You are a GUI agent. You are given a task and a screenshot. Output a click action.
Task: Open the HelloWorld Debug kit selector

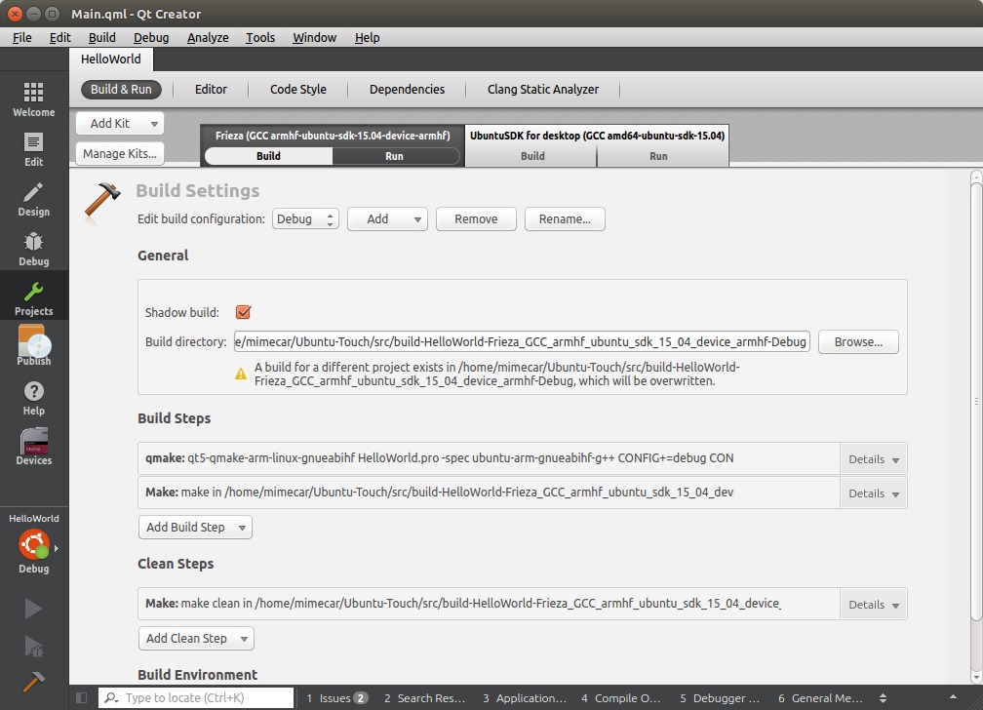click(x=34, y=543)
